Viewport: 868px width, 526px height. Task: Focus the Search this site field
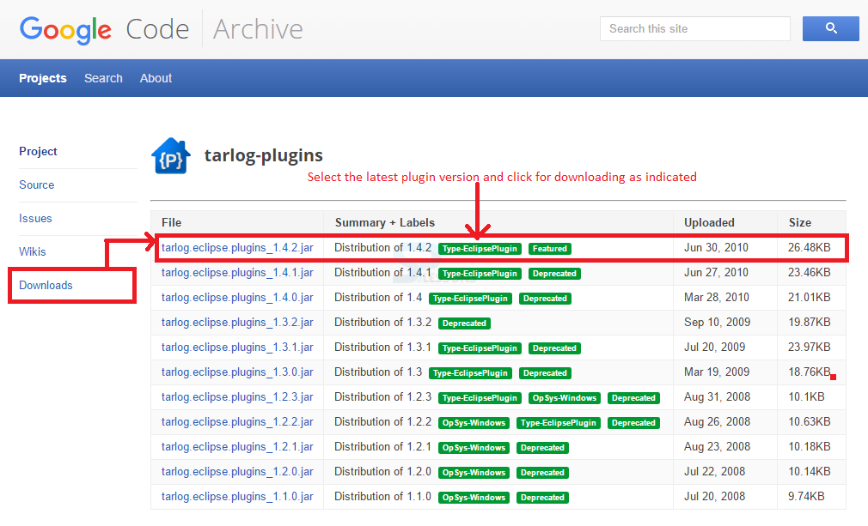click(694, 28)
